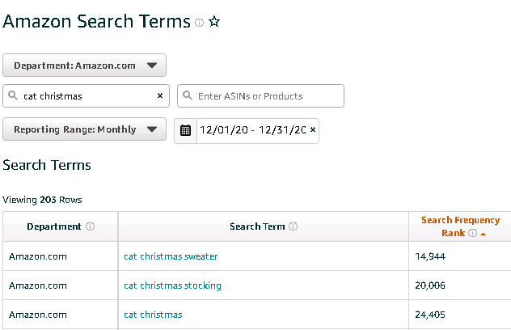Screen dimensions: 511x330
Task: Click the Search Frequency Rank info icon
Action: [472, 233]
